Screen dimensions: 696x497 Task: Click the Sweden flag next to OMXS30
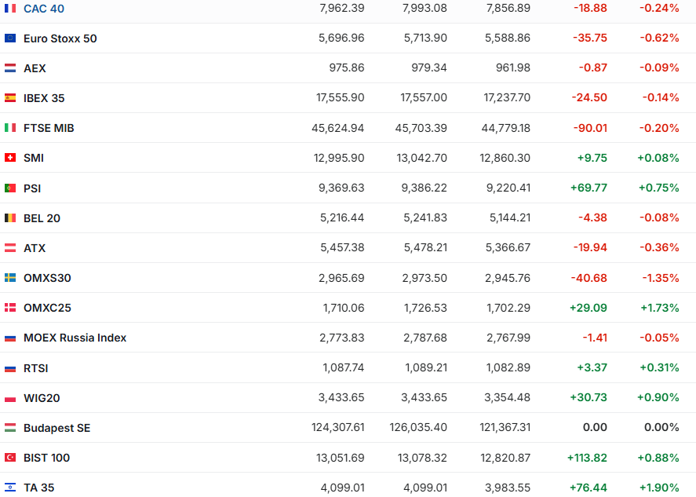[10, 278]
